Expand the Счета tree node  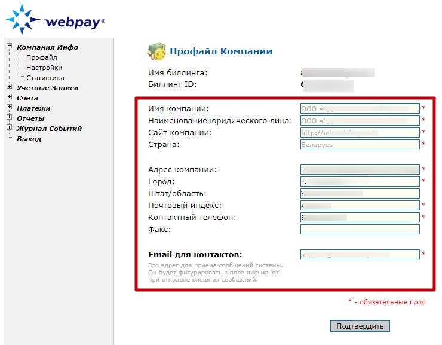[10, 96]
